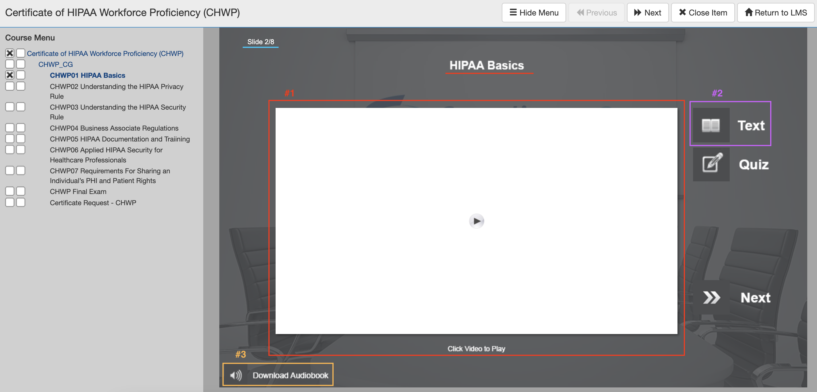Select CHWP03 Understanding the HIPAA Security Rule
The height and width of the screenshot is (392, 817).
coord(118,112)
